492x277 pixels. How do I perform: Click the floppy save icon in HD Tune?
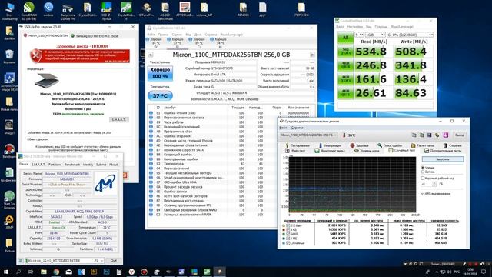click(x=429, y=135)
